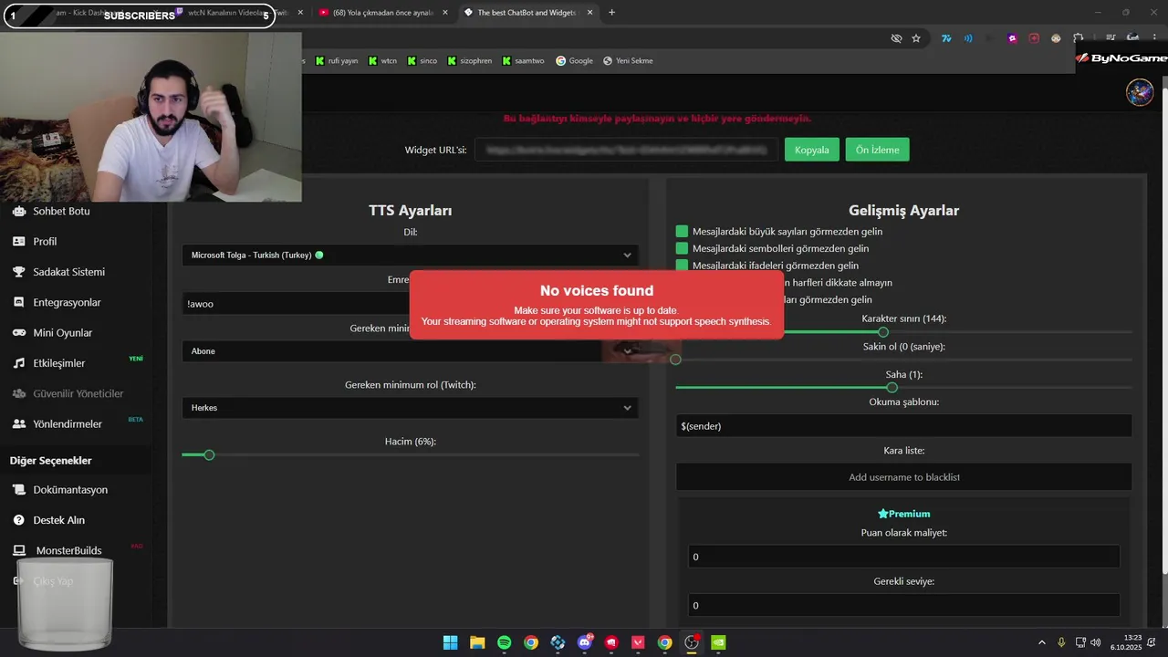
Task: Open the Profil page in the sidebar
Action: [35, 242]
